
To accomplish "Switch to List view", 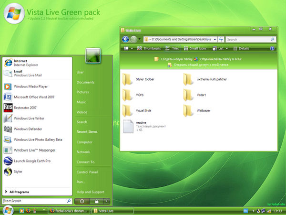I will coord(218,48).
